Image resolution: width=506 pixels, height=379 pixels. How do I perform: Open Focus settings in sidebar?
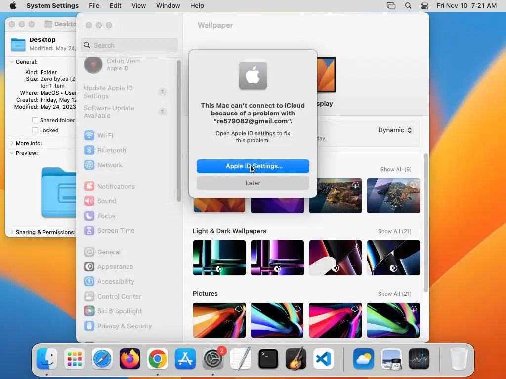(x=100, y=216)
